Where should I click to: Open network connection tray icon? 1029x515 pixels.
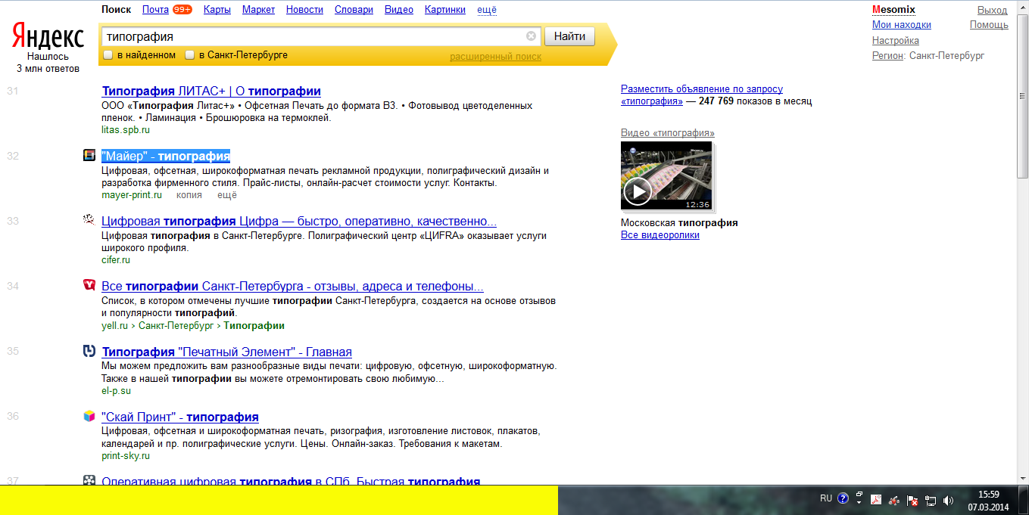click(x=931, y=500)
